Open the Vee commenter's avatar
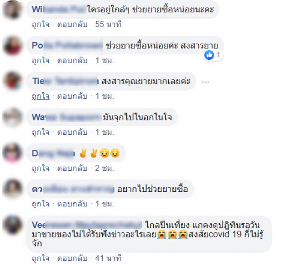This screenshot has width=292, height=269. [12, 224]
